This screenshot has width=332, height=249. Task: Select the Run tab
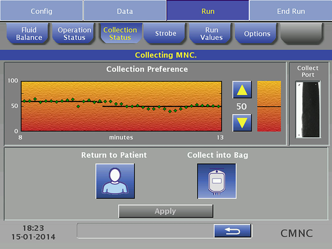[x=207, y=11]
